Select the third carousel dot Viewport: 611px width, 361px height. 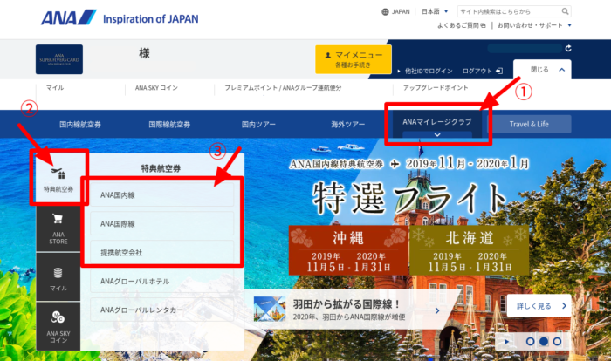(x=557, y=342)
